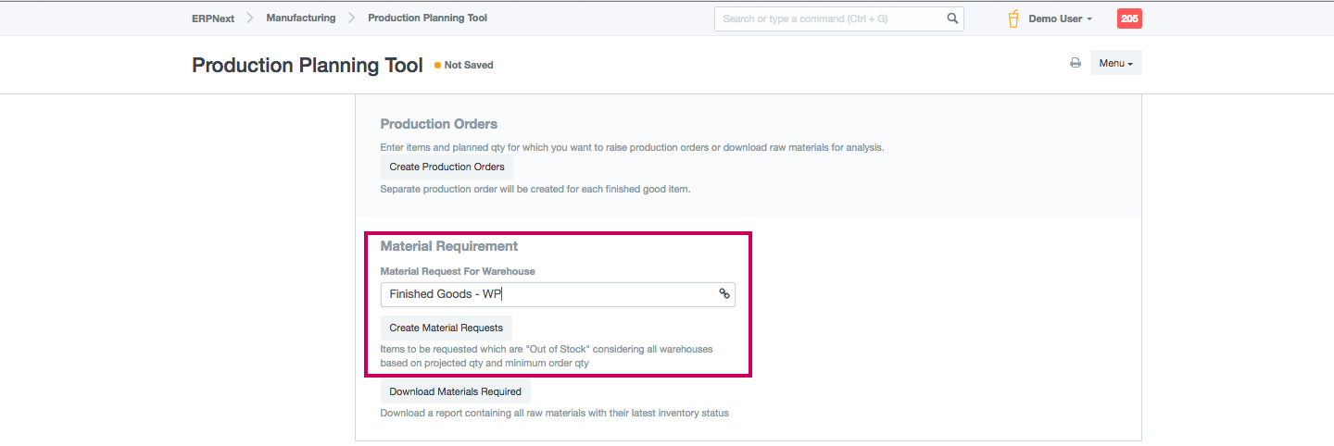Screen dimensions: 1334x446
Task: Click the search magnifier icon
Action: pos(952,19)
